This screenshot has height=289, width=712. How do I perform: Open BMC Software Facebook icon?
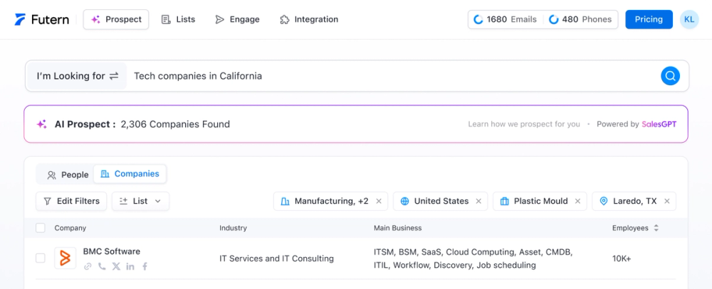tap(145, 266)
